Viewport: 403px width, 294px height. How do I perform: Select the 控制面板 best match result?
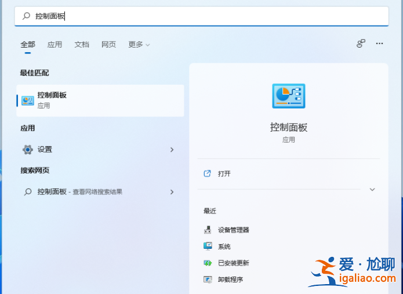[100, 100]
